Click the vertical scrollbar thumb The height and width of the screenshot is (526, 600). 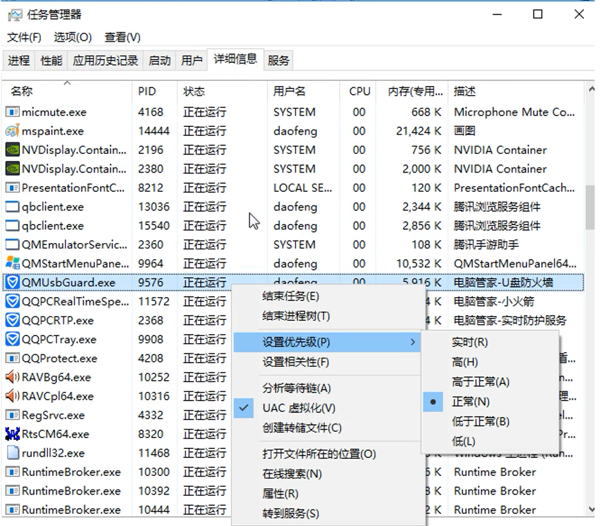click(x=591, y=207)
